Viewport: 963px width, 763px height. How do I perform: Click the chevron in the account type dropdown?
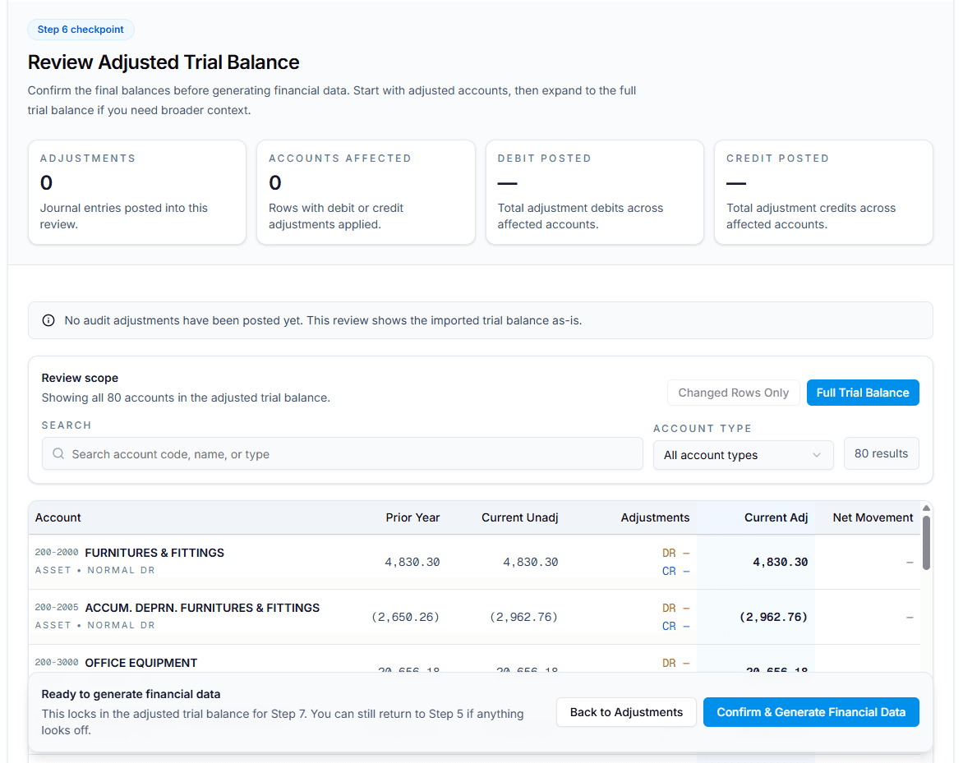coord(816,455)
